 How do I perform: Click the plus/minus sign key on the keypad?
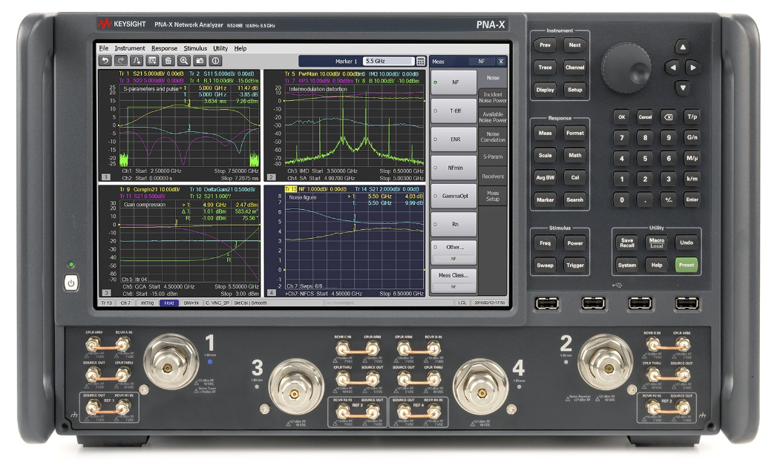coord(669,200)
